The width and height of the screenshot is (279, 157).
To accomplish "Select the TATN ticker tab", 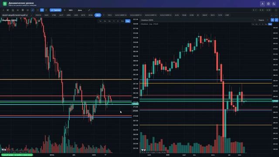I will click(x=220, y=15).
